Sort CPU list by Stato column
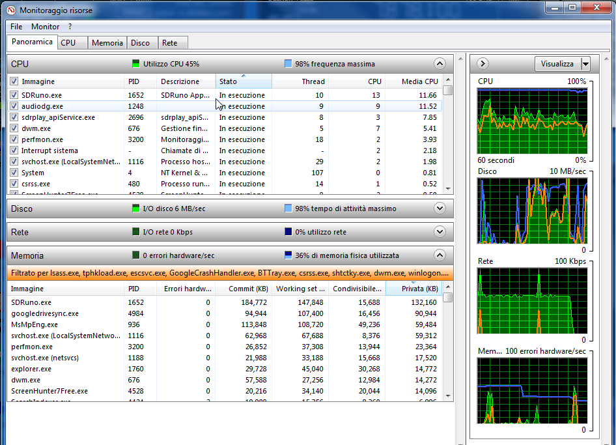 click(x=244, y=81)
